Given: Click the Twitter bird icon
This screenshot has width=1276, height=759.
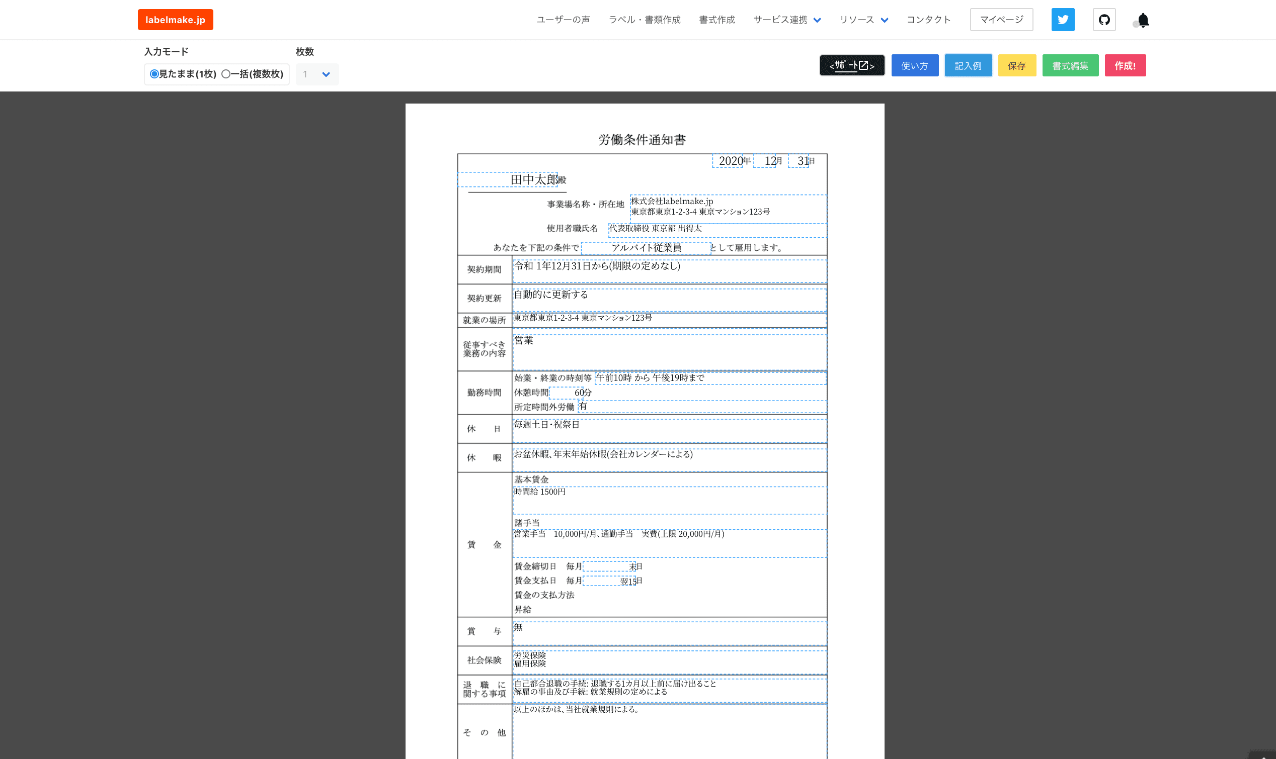Looking at the screenshot, I should 1063,19.
